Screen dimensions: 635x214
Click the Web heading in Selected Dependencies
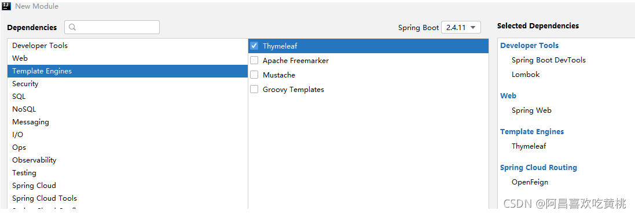pyautogui.click(x=508, y=96)
